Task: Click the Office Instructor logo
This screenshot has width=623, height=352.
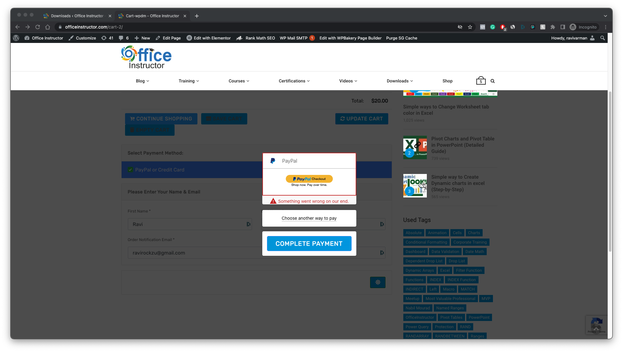Action: (146, 57)
